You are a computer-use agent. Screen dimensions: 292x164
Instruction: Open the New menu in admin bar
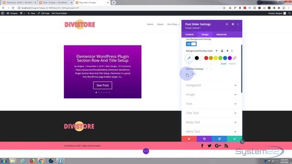coord(31,13)
